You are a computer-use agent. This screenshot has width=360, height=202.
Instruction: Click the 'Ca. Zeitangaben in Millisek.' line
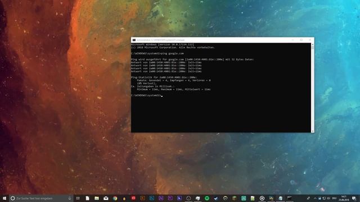click(x=152, y=86)
